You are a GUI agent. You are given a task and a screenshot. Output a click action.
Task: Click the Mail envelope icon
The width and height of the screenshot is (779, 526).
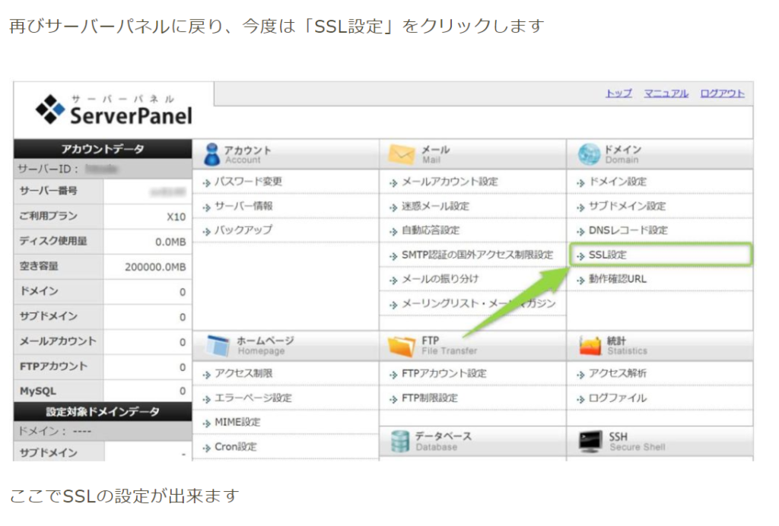402,154
